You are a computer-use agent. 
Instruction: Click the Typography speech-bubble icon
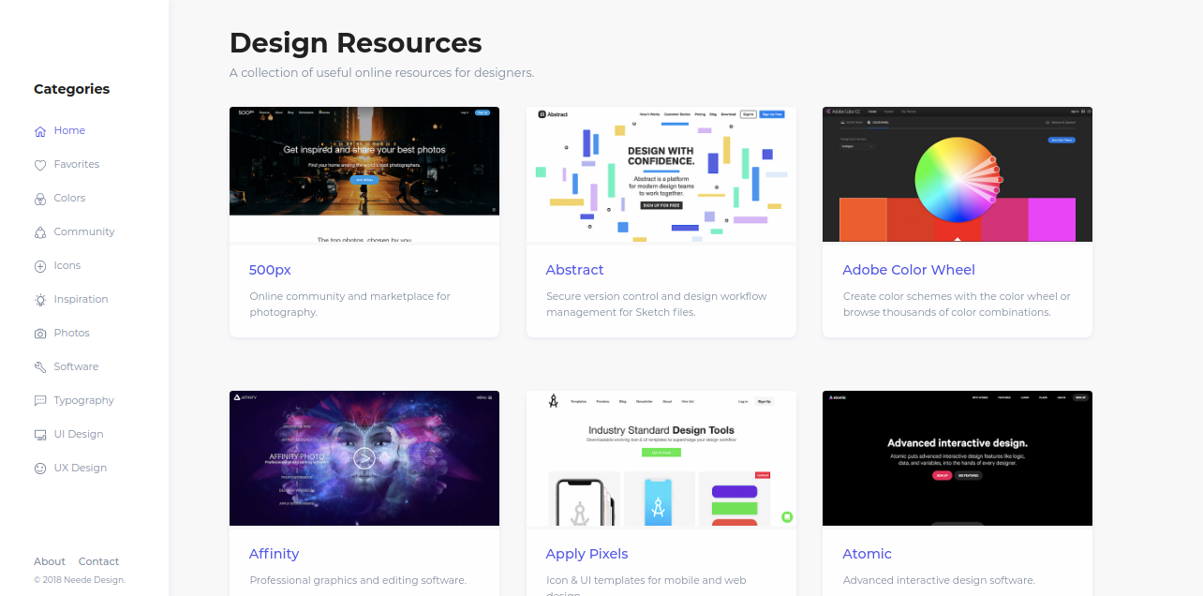40,401
